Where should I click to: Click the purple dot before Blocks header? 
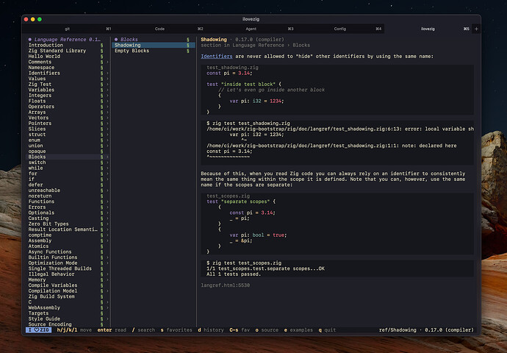116,40
